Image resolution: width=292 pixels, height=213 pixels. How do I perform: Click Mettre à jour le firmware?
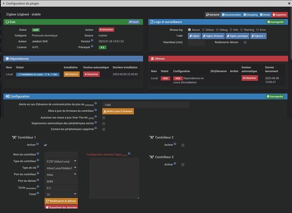click(118, 111)
